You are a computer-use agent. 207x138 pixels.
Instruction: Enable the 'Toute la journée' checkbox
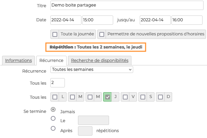coord(55,34)
